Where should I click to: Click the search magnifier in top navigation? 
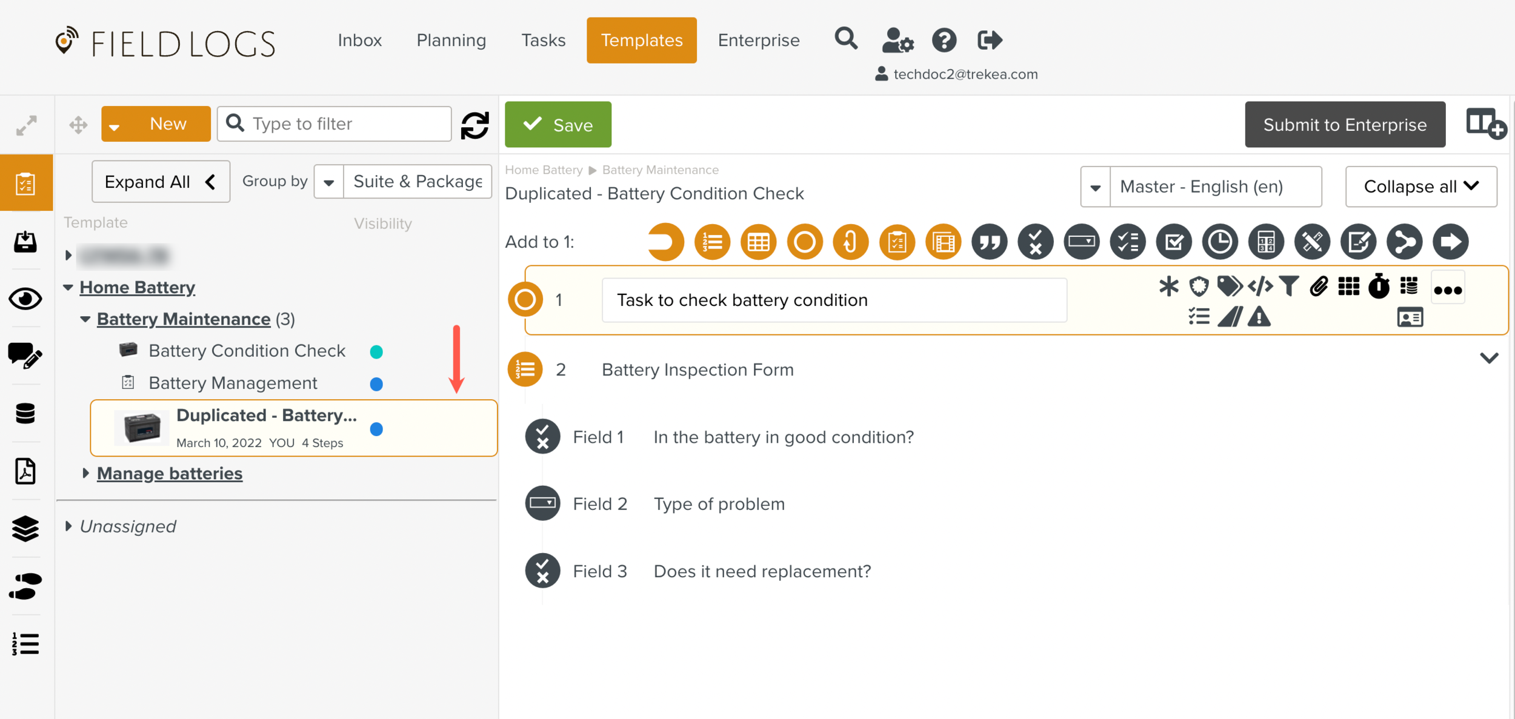pyautogui.click(x=846, y=39)
